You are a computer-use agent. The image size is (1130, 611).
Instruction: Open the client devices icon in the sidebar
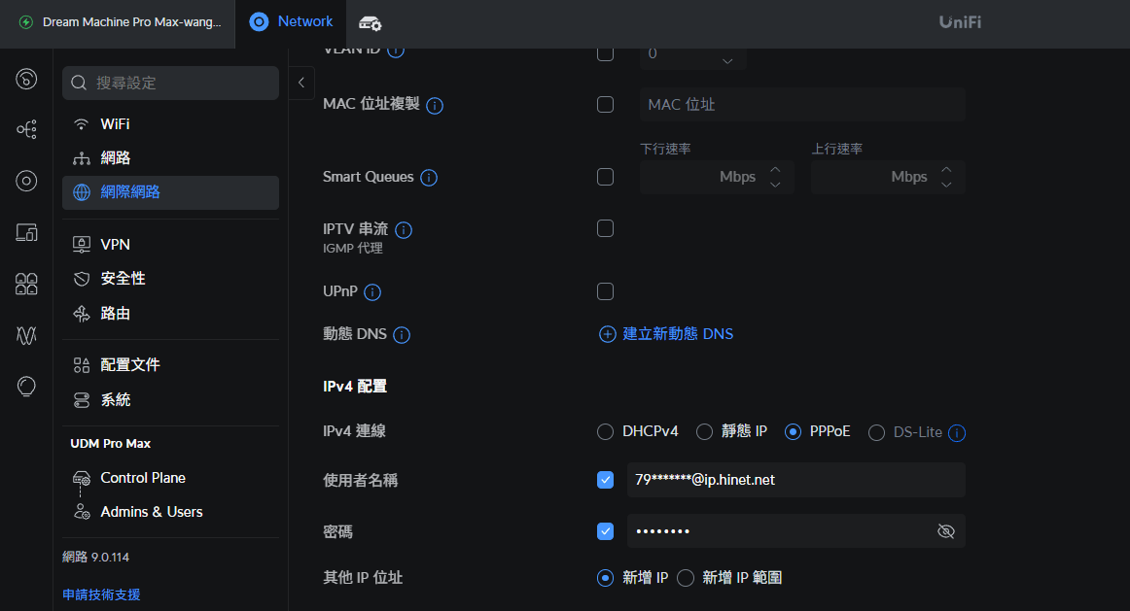pyautogui.click(x=26, y=232)
